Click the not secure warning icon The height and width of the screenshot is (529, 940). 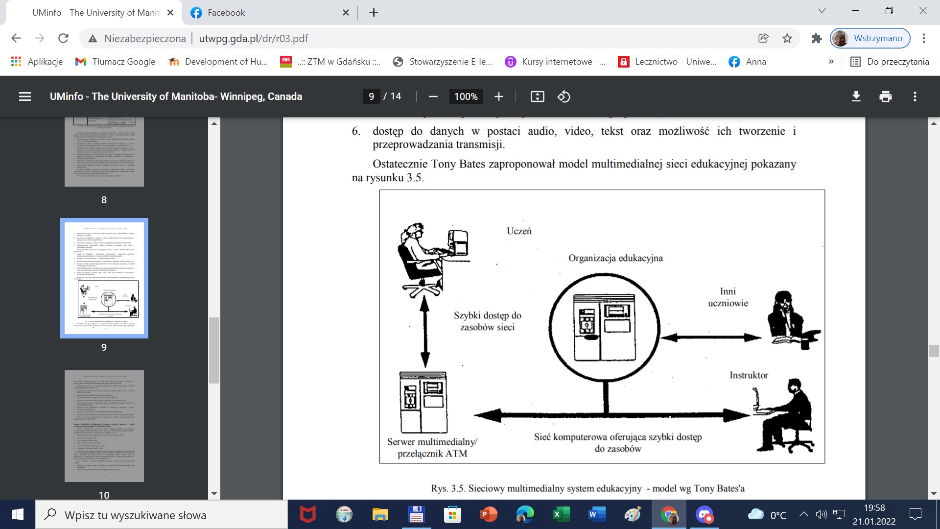(93, 38)
